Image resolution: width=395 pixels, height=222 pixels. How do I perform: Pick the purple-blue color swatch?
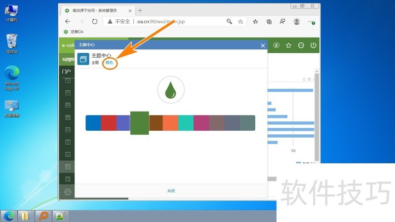(123, 123)
